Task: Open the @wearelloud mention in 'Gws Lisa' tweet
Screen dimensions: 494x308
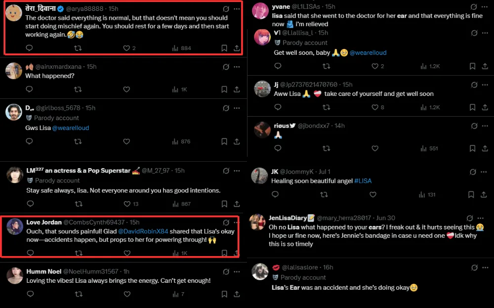Action: 71,128
